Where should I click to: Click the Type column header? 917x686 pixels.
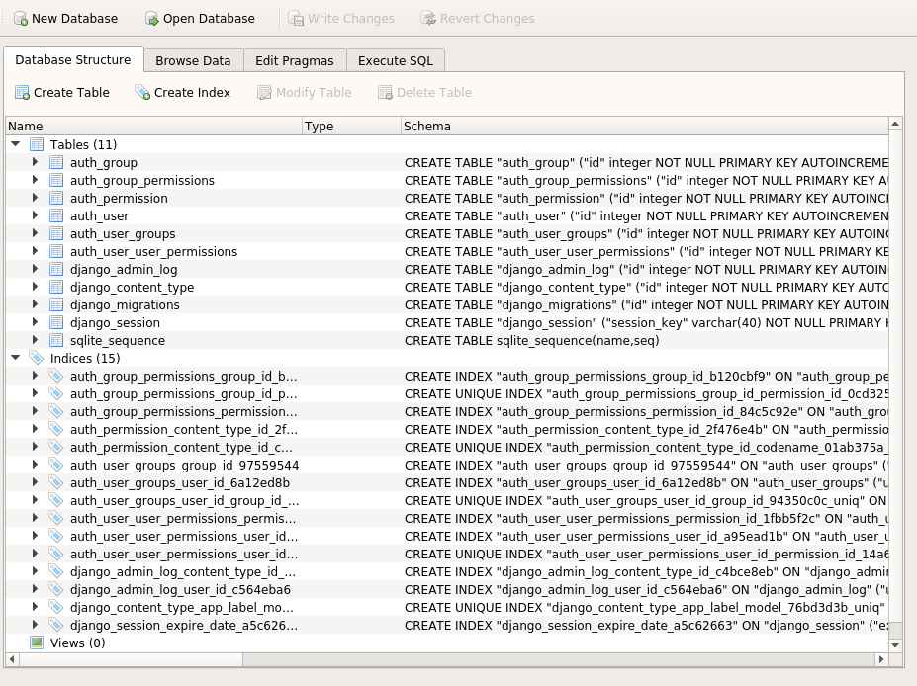[x=351, y=127]
